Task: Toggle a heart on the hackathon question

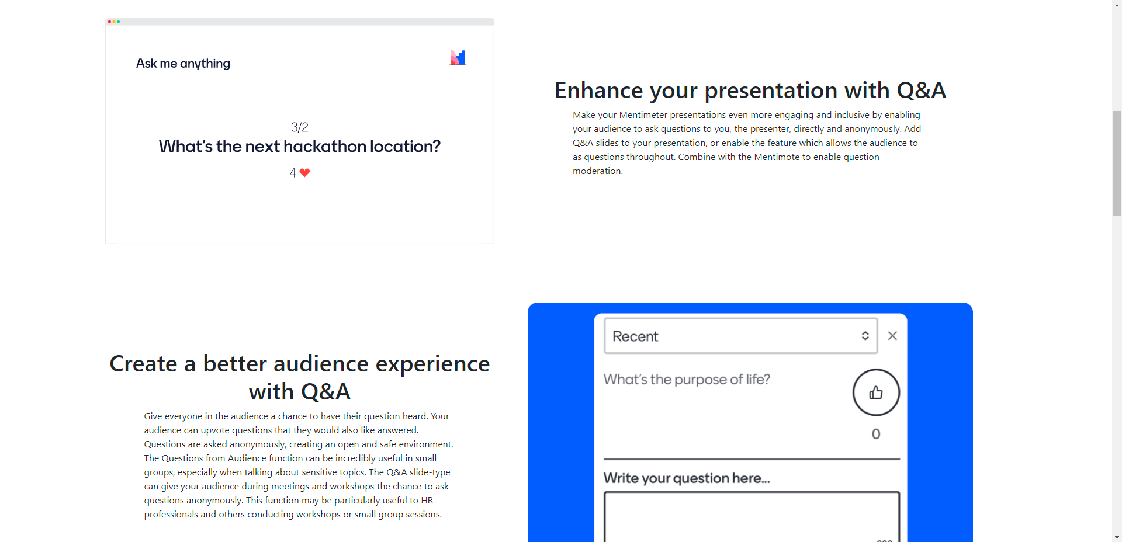Action: tap(304, 173)
